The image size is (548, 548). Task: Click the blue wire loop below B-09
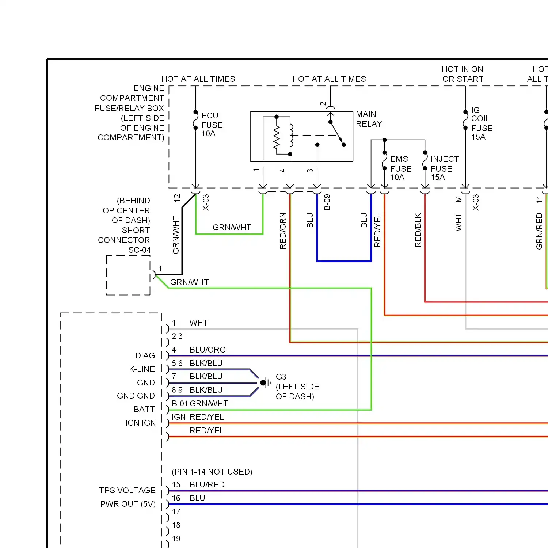coord(344,261)
